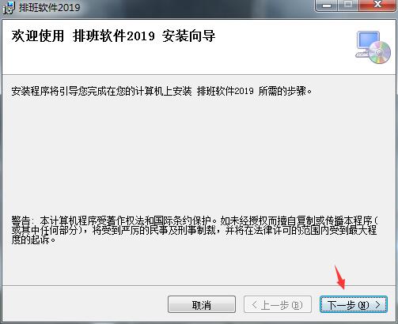Click the separator line above the buttons
The height and width of the screenshot is (324, 398).
pos(199,285)
